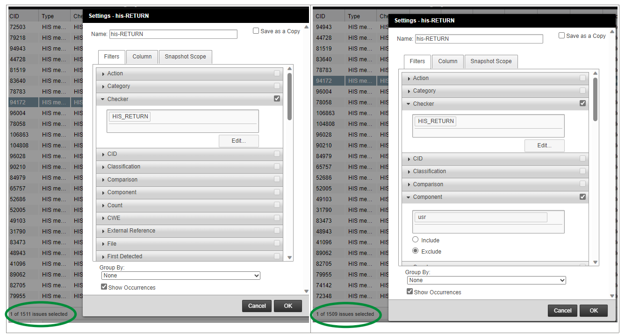Click the Name field in left dialog

tap(173, 34)
